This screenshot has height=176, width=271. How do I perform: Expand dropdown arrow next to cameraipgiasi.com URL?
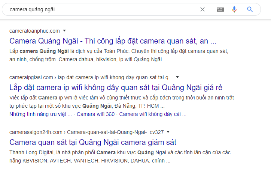[x=177, y=77]
